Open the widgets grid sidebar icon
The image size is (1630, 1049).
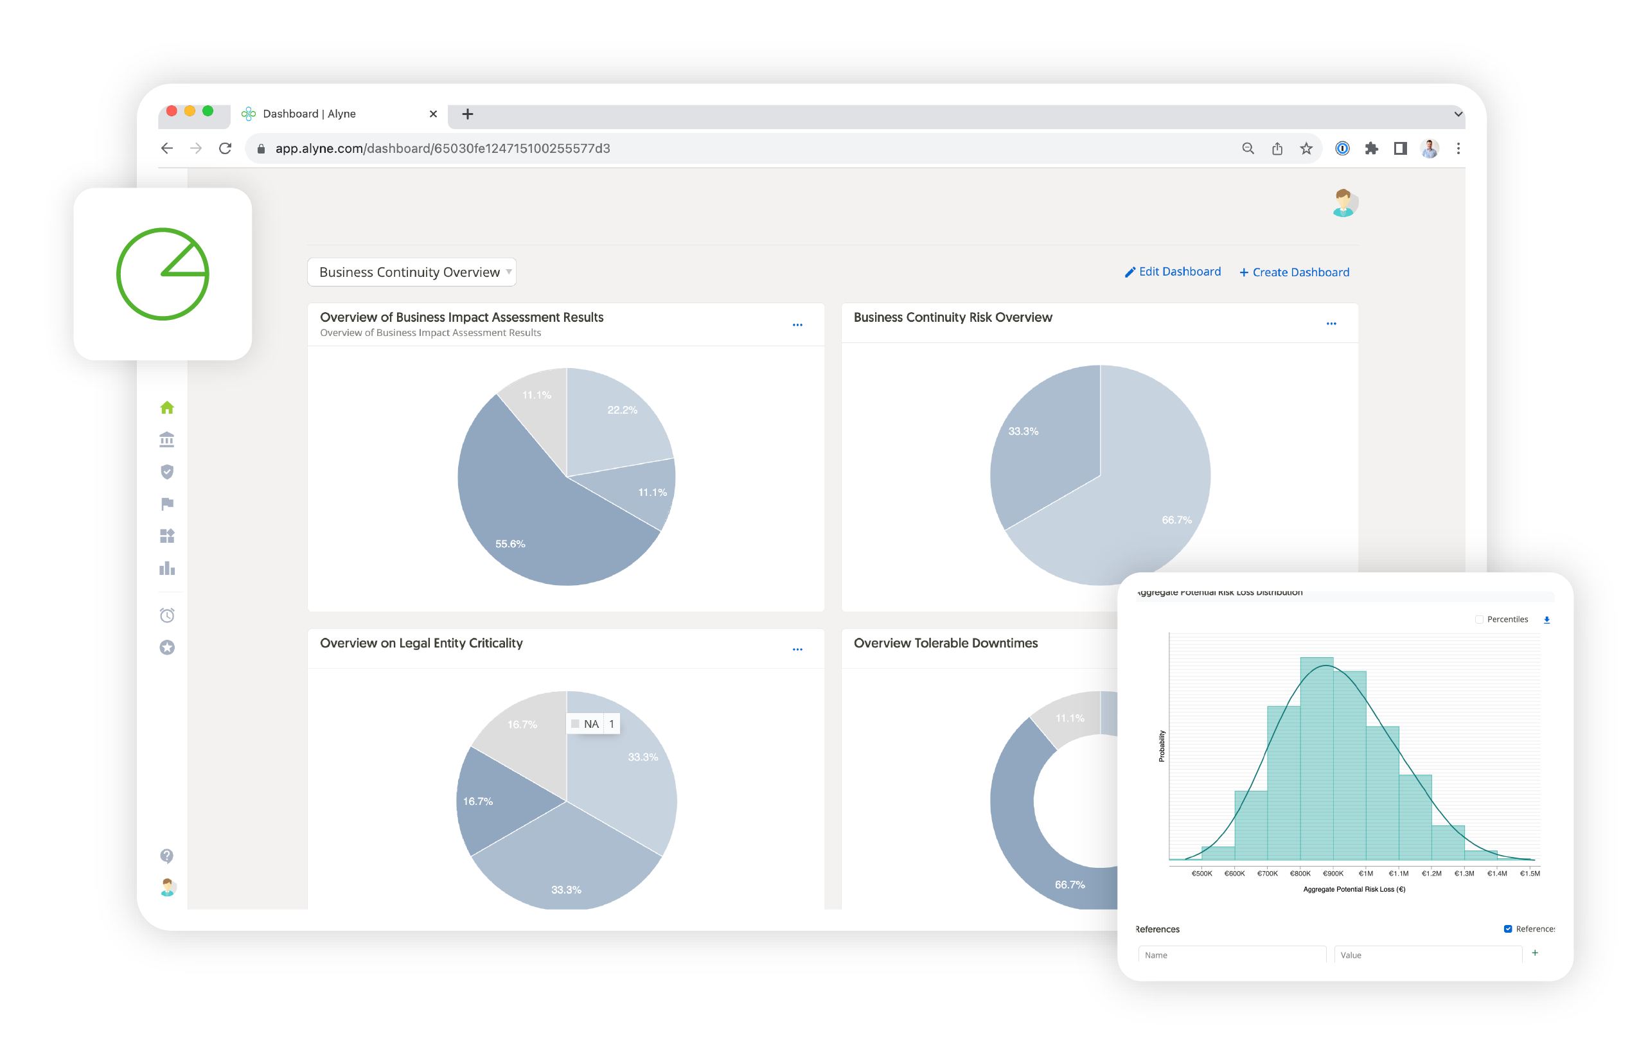(x=167, y=536)
